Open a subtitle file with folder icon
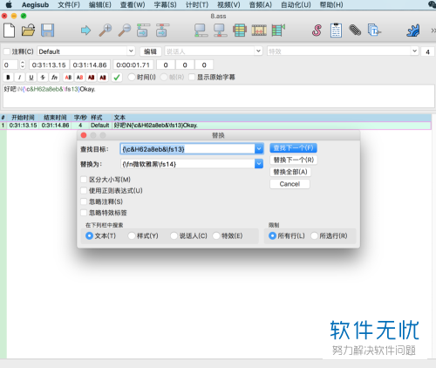The height and width of the screenshot is (368, 436). pyautogui.click(x=28, y=31)
